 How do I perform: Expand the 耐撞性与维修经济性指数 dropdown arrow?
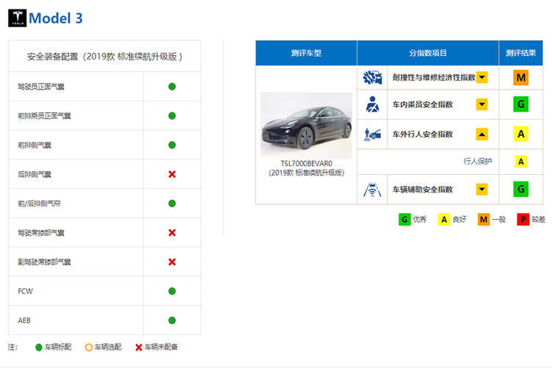click(482, 77)
